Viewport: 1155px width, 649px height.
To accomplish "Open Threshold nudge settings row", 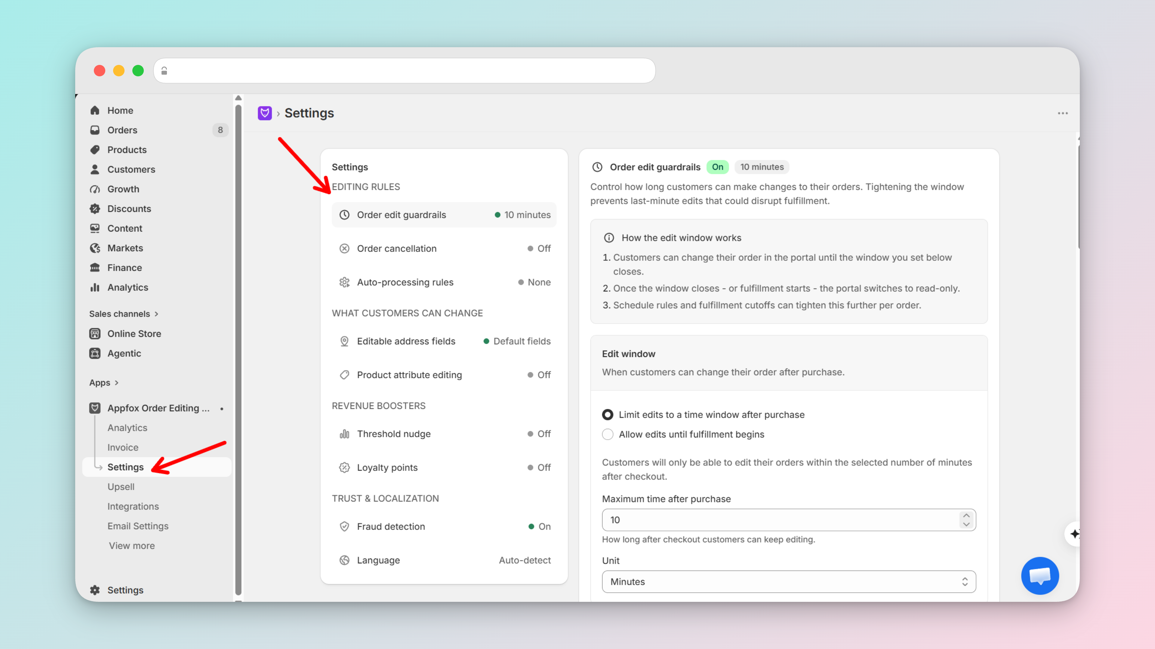I will [x=444, y=434].
